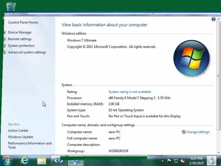Click the 'View basic information about your computer' heading
The height and width of the screenshot is (166, 221).
[x=104, y=25]
